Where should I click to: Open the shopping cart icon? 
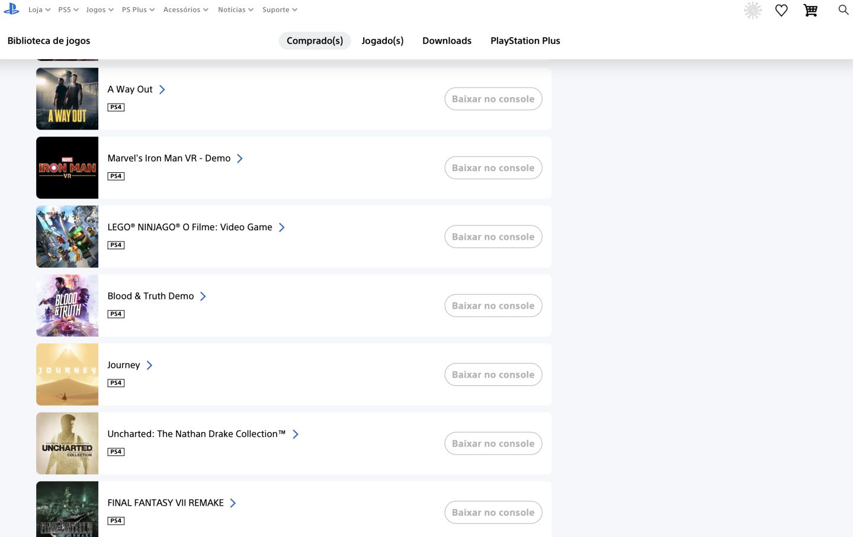pyautogui.click(x=810, y=10)
